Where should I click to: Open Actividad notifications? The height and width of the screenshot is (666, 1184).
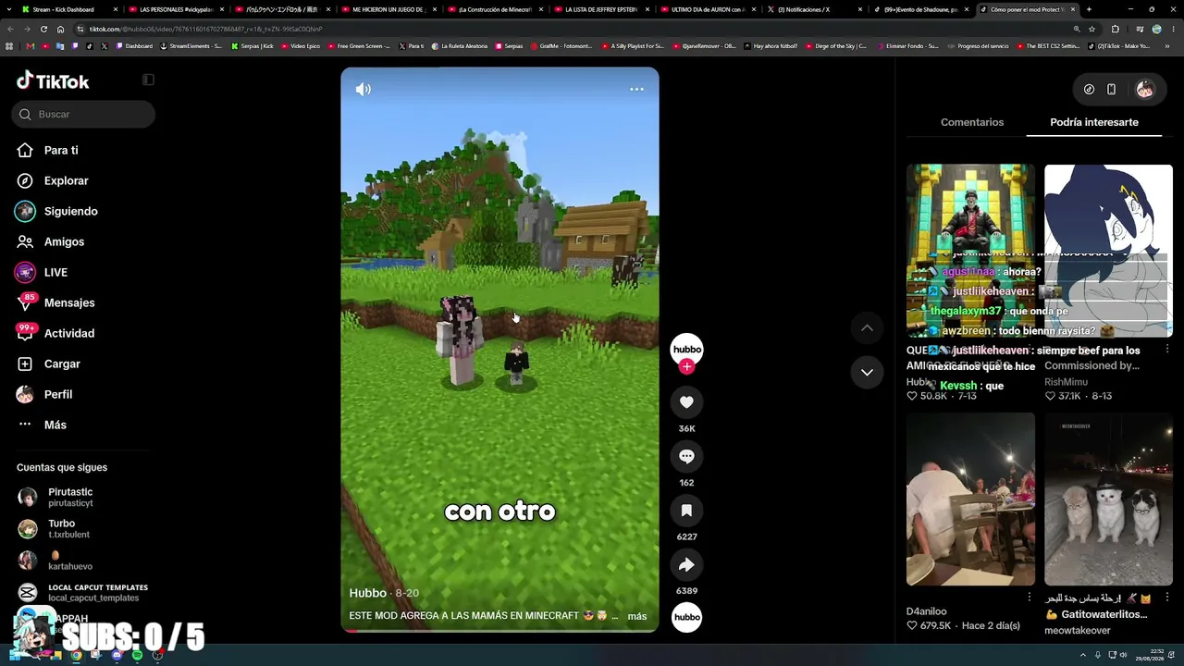point(69,333)
